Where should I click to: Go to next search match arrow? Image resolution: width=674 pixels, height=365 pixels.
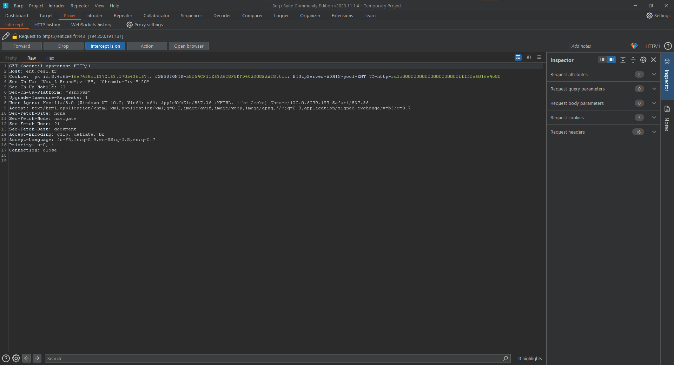(37, 358)
